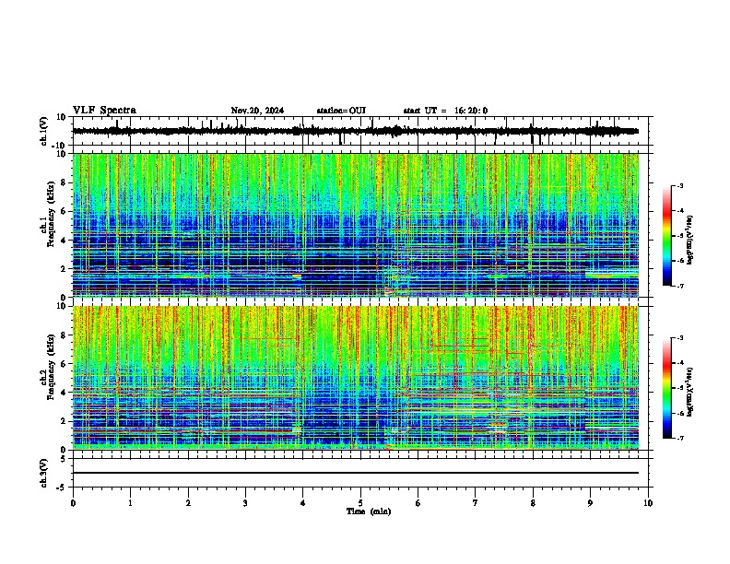Click inside the ch.1 spectrogram panel
Viewport: 730px width, 564px height.
[x=356, y=225]
